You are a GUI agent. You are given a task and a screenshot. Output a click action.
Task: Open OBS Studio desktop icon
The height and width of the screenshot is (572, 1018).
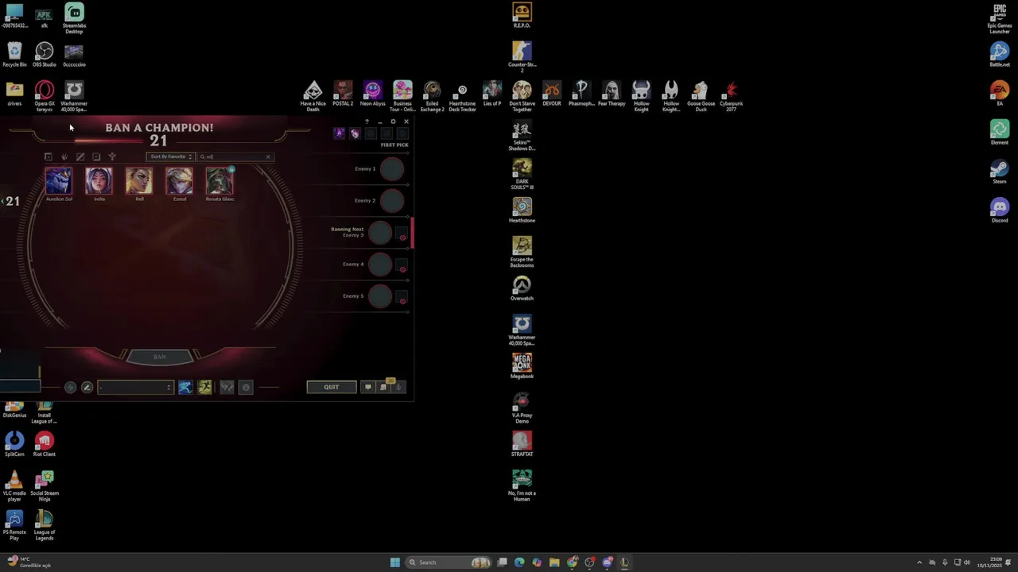(x=44, y=55)
